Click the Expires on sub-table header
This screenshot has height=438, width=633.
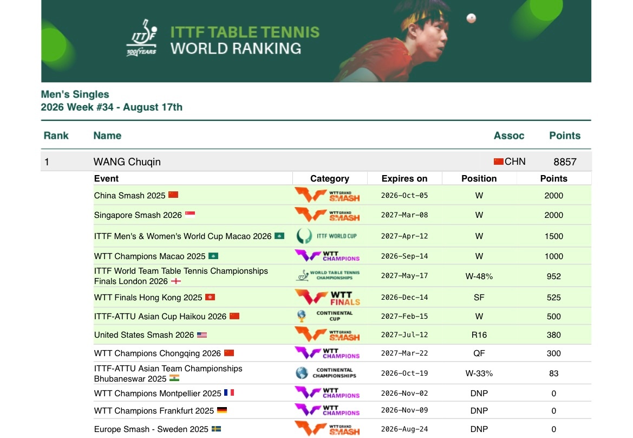pyautogui.click(x=404, y=178)
